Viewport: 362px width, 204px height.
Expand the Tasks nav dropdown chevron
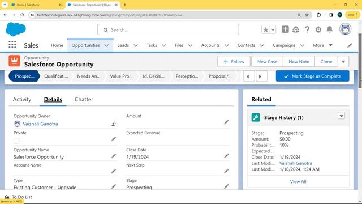[163, 45]
